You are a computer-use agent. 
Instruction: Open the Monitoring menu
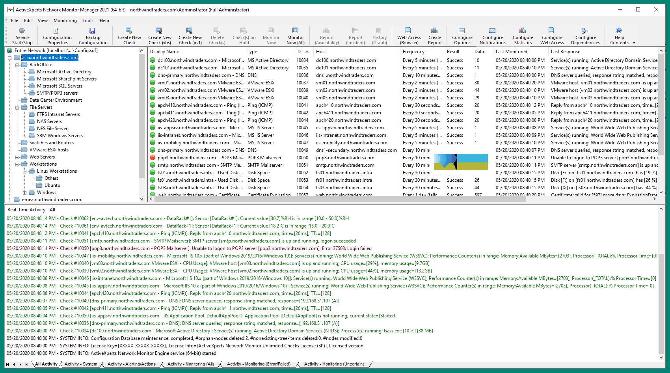(x=65, y=21)
